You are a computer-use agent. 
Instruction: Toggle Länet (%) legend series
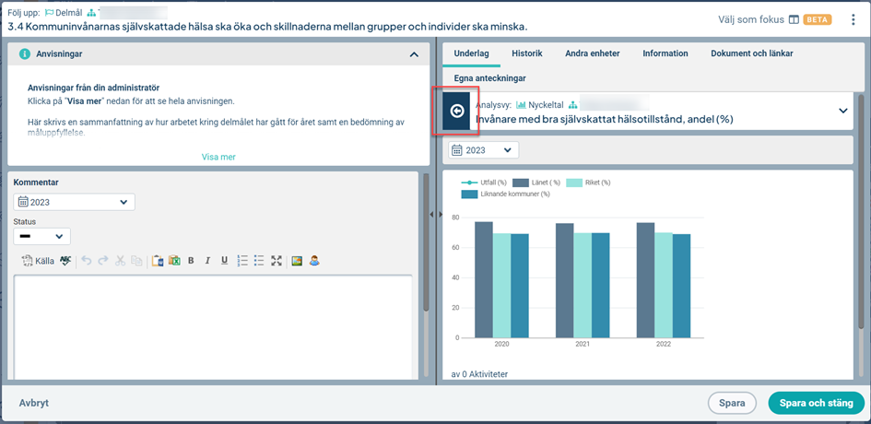coord(536,183)
